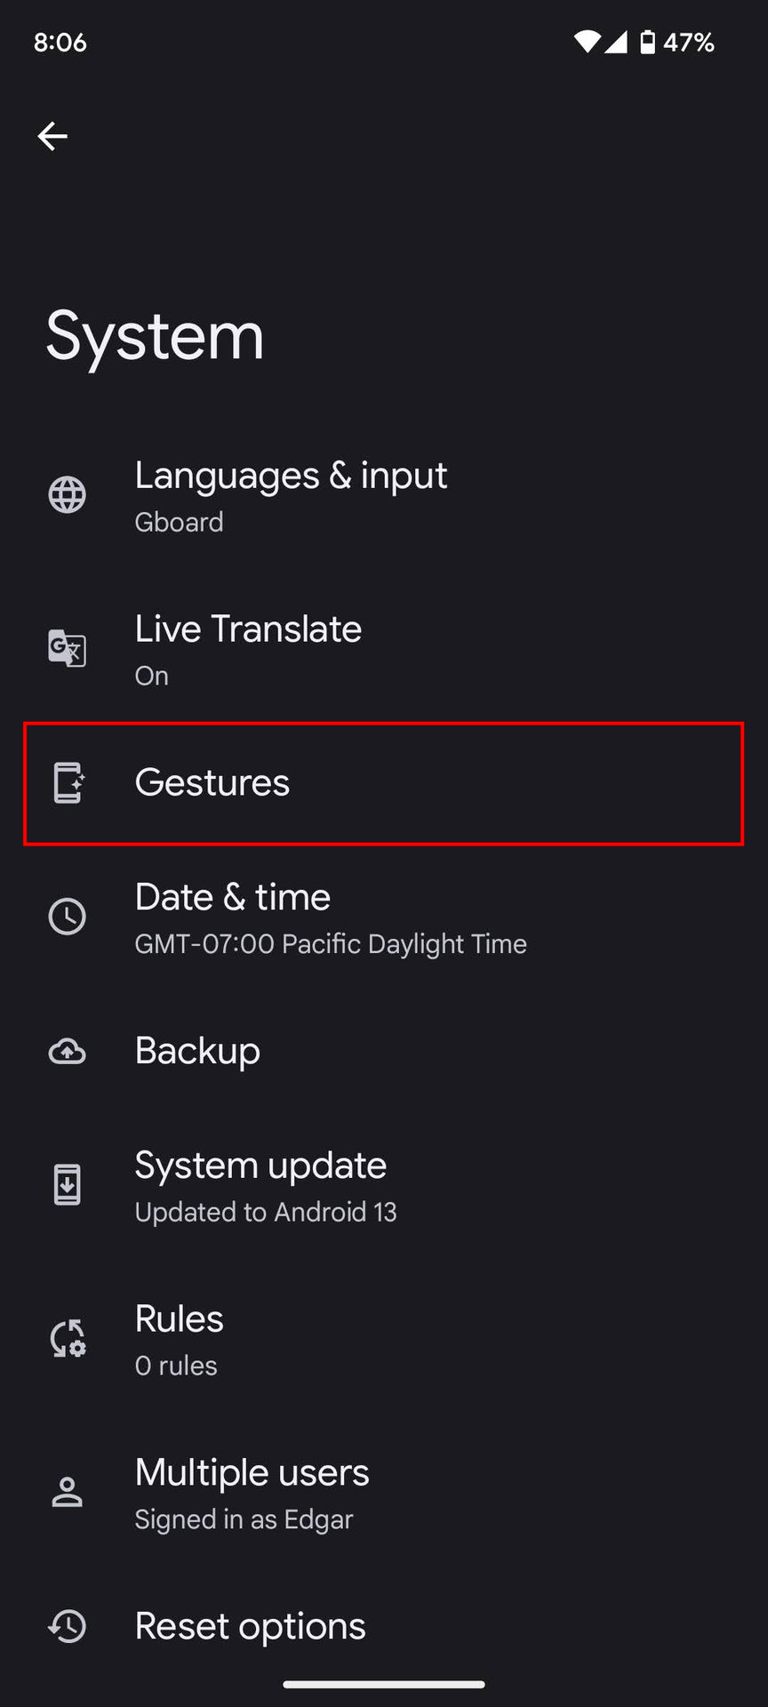
Task: Tap the cloud Backup icon
Action: pos(68,1052)
